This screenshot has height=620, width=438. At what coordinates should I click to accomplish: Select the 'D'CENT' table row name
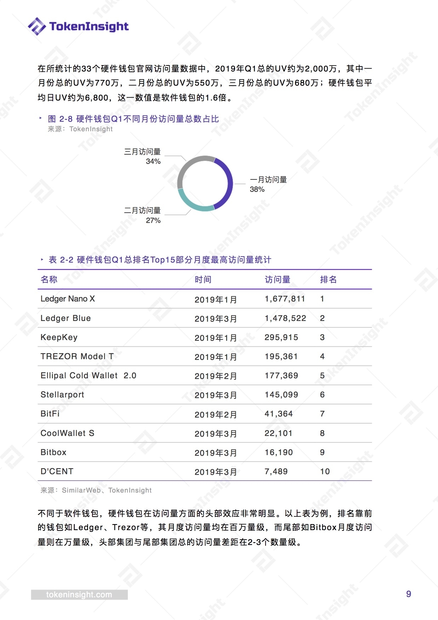[x=57, y=471]
